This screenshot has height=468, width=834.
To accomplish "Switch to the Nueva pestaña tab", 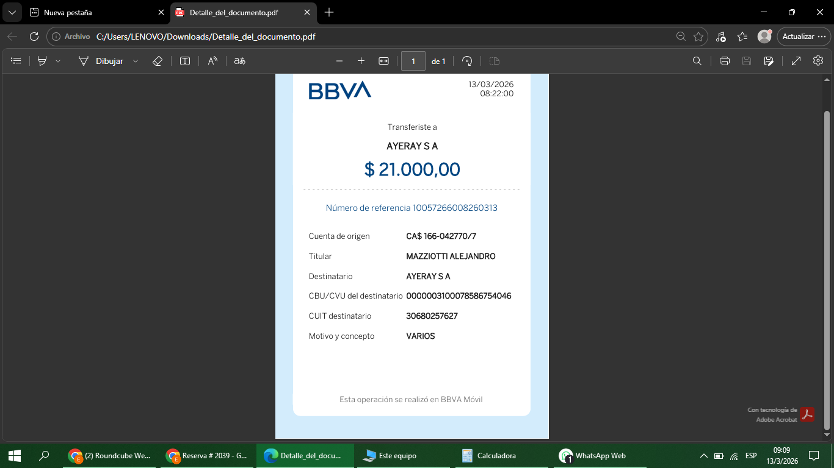I will click(x=92, y=12).
